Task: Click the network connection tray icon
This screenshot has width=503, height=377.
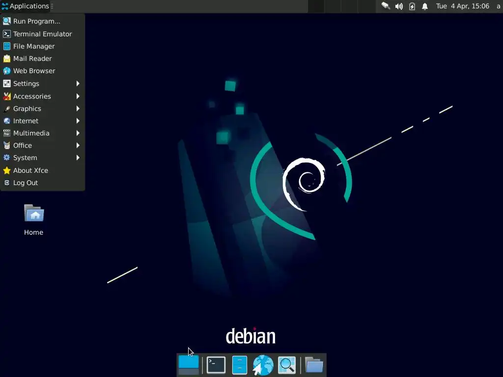Action: point(385,6)
